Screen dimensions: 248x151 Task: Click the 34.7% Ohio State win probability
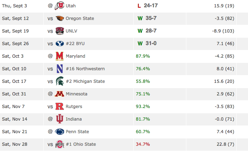point(143,144)
